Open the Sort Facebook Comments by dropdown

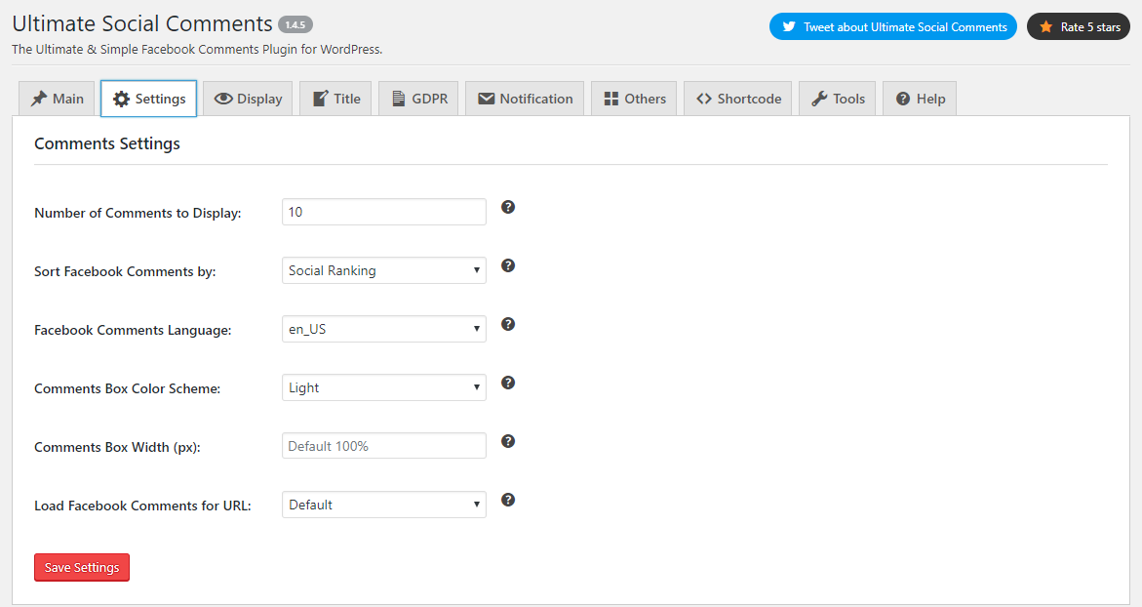383,270
